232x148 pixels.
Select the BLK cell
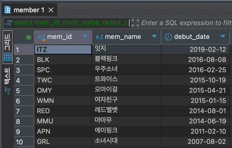coord(63,60)
